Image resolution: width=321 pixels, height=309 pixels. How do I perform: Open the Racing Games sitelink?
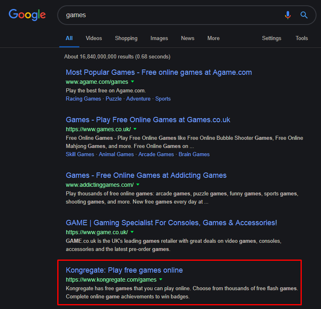[x=83, y=99]
